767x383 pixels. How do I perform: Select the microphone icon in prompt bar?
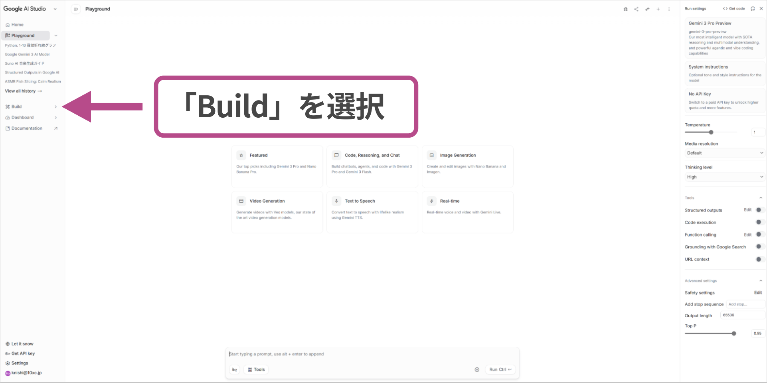pyautogui.click(x=234, y=369)
